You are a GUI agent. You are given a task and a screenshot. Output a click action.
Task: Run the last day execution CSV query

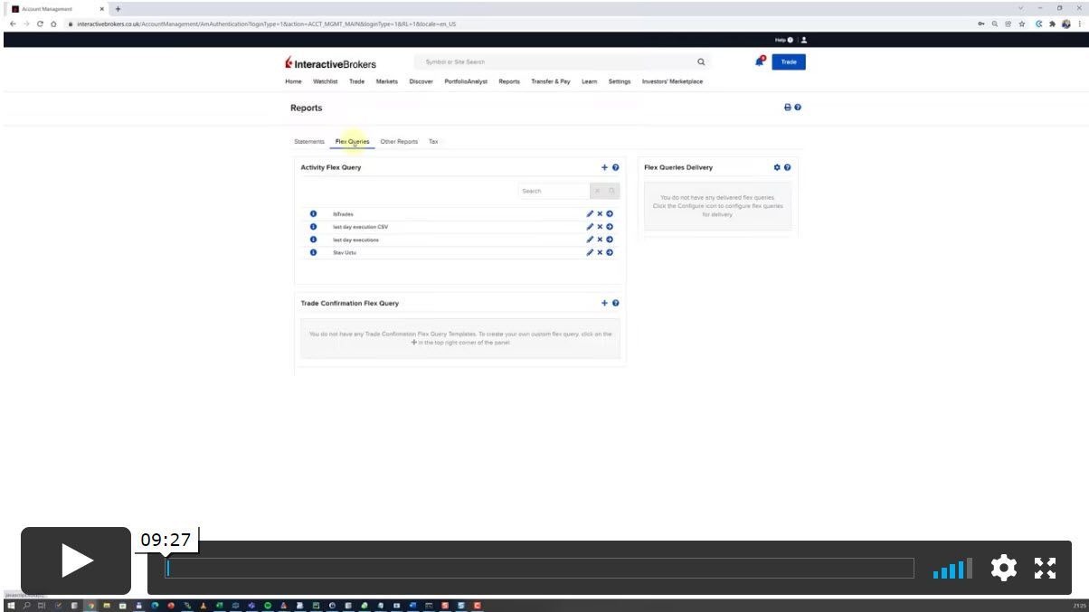(x=610, y=227)
